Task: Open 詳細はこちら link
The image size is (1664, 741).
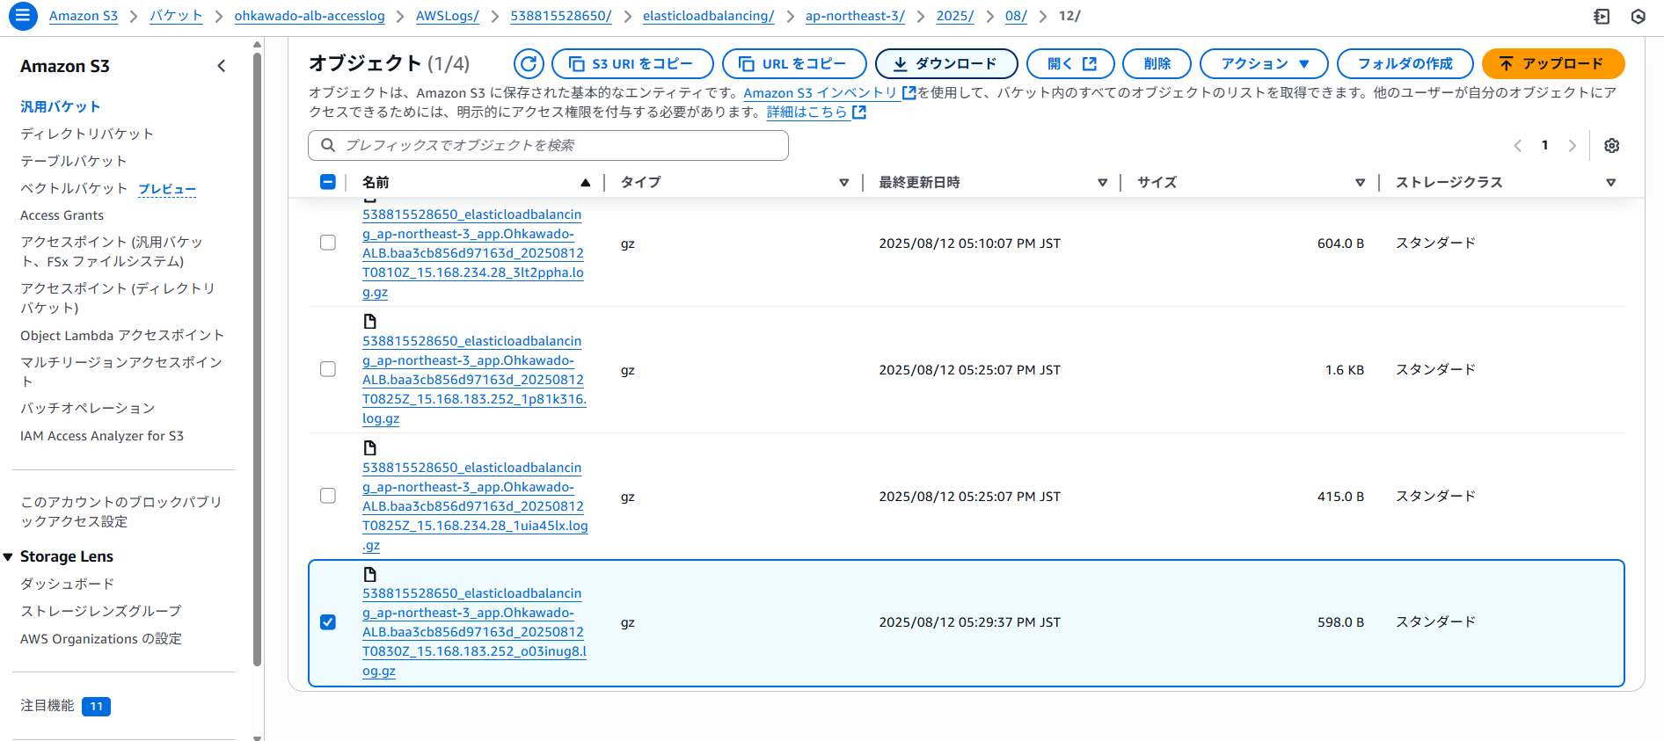Action: [x=816, y=112]
